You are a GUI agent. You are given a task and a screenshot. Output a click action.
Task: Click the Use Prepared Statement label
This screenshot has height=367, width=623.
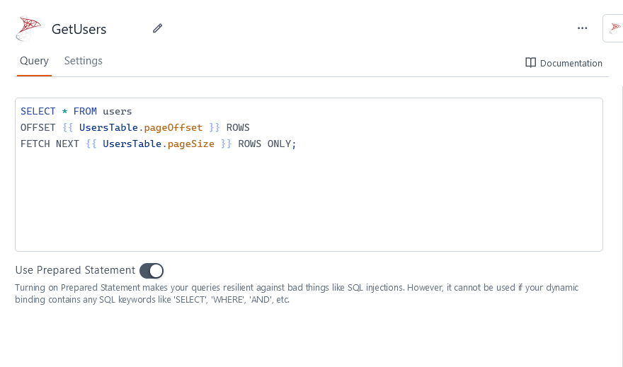tap(75, 270)
